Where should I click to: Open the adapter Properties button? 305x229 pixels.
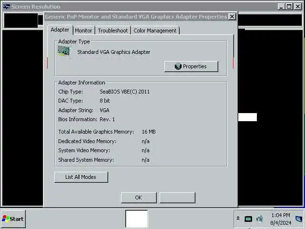[191, 66]
